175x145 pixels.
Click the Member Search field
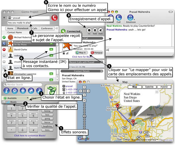click(x=23, y=84)
